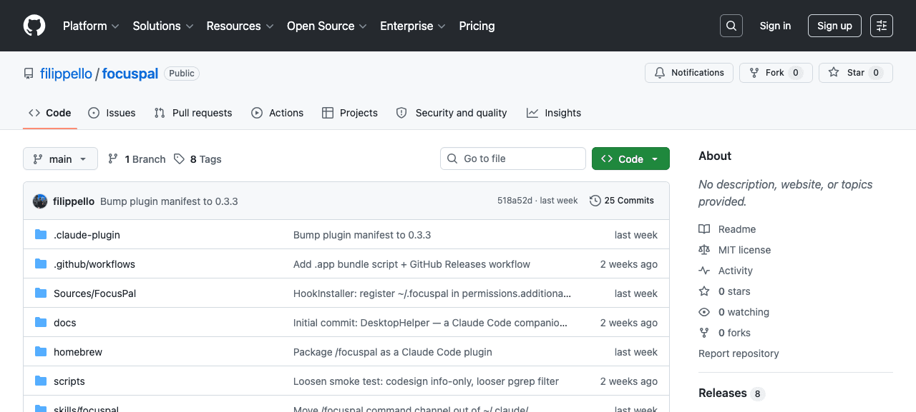Click the scale icon next to MIT license
916x412 pixels.
point(704,250)
